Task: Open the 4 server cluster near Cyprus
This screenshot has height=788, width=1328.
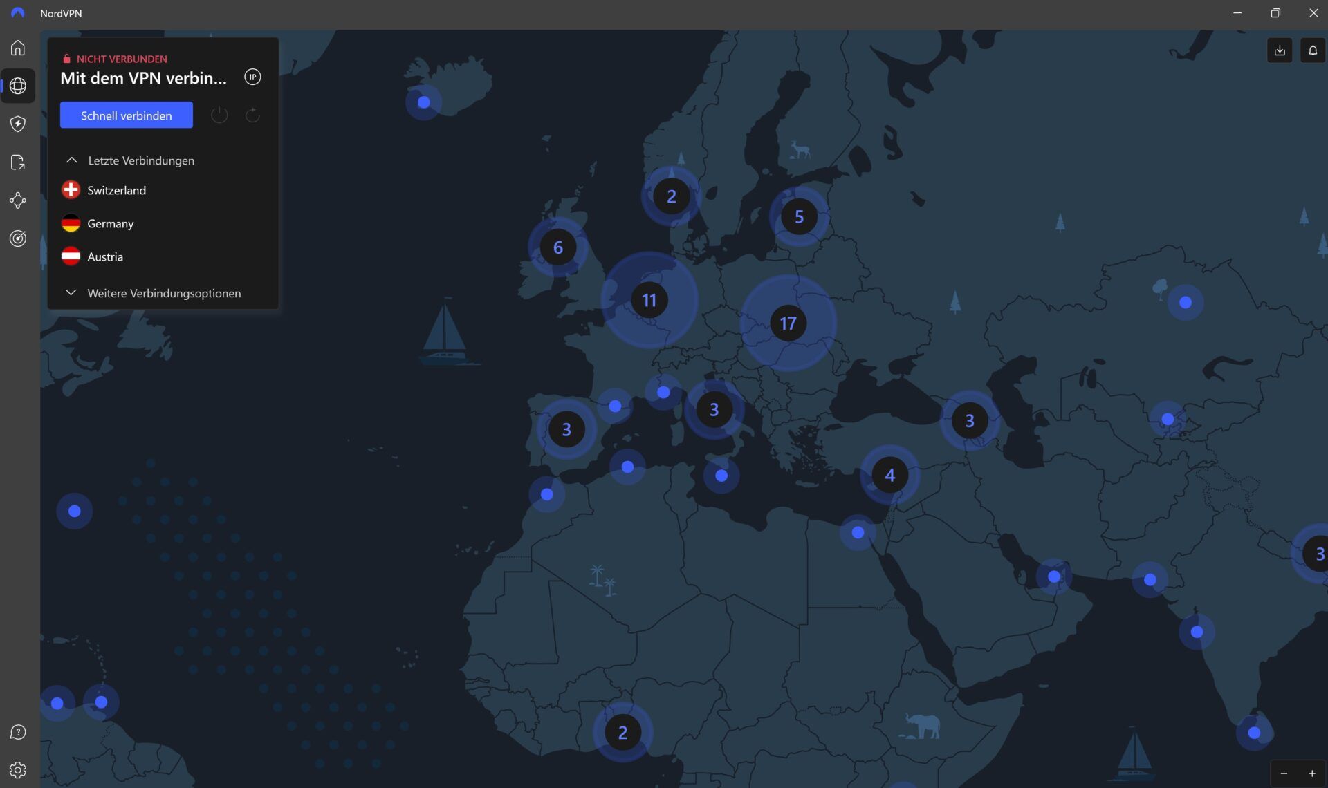Action: coord(889,476)
